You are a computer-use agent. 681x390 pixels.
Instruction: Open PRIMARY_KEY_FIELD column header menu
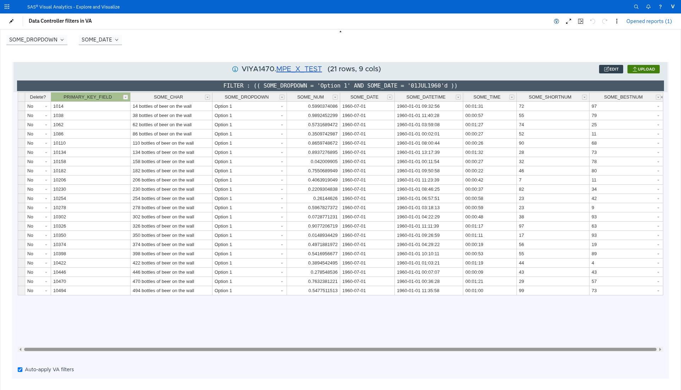(x=126, y=97)
